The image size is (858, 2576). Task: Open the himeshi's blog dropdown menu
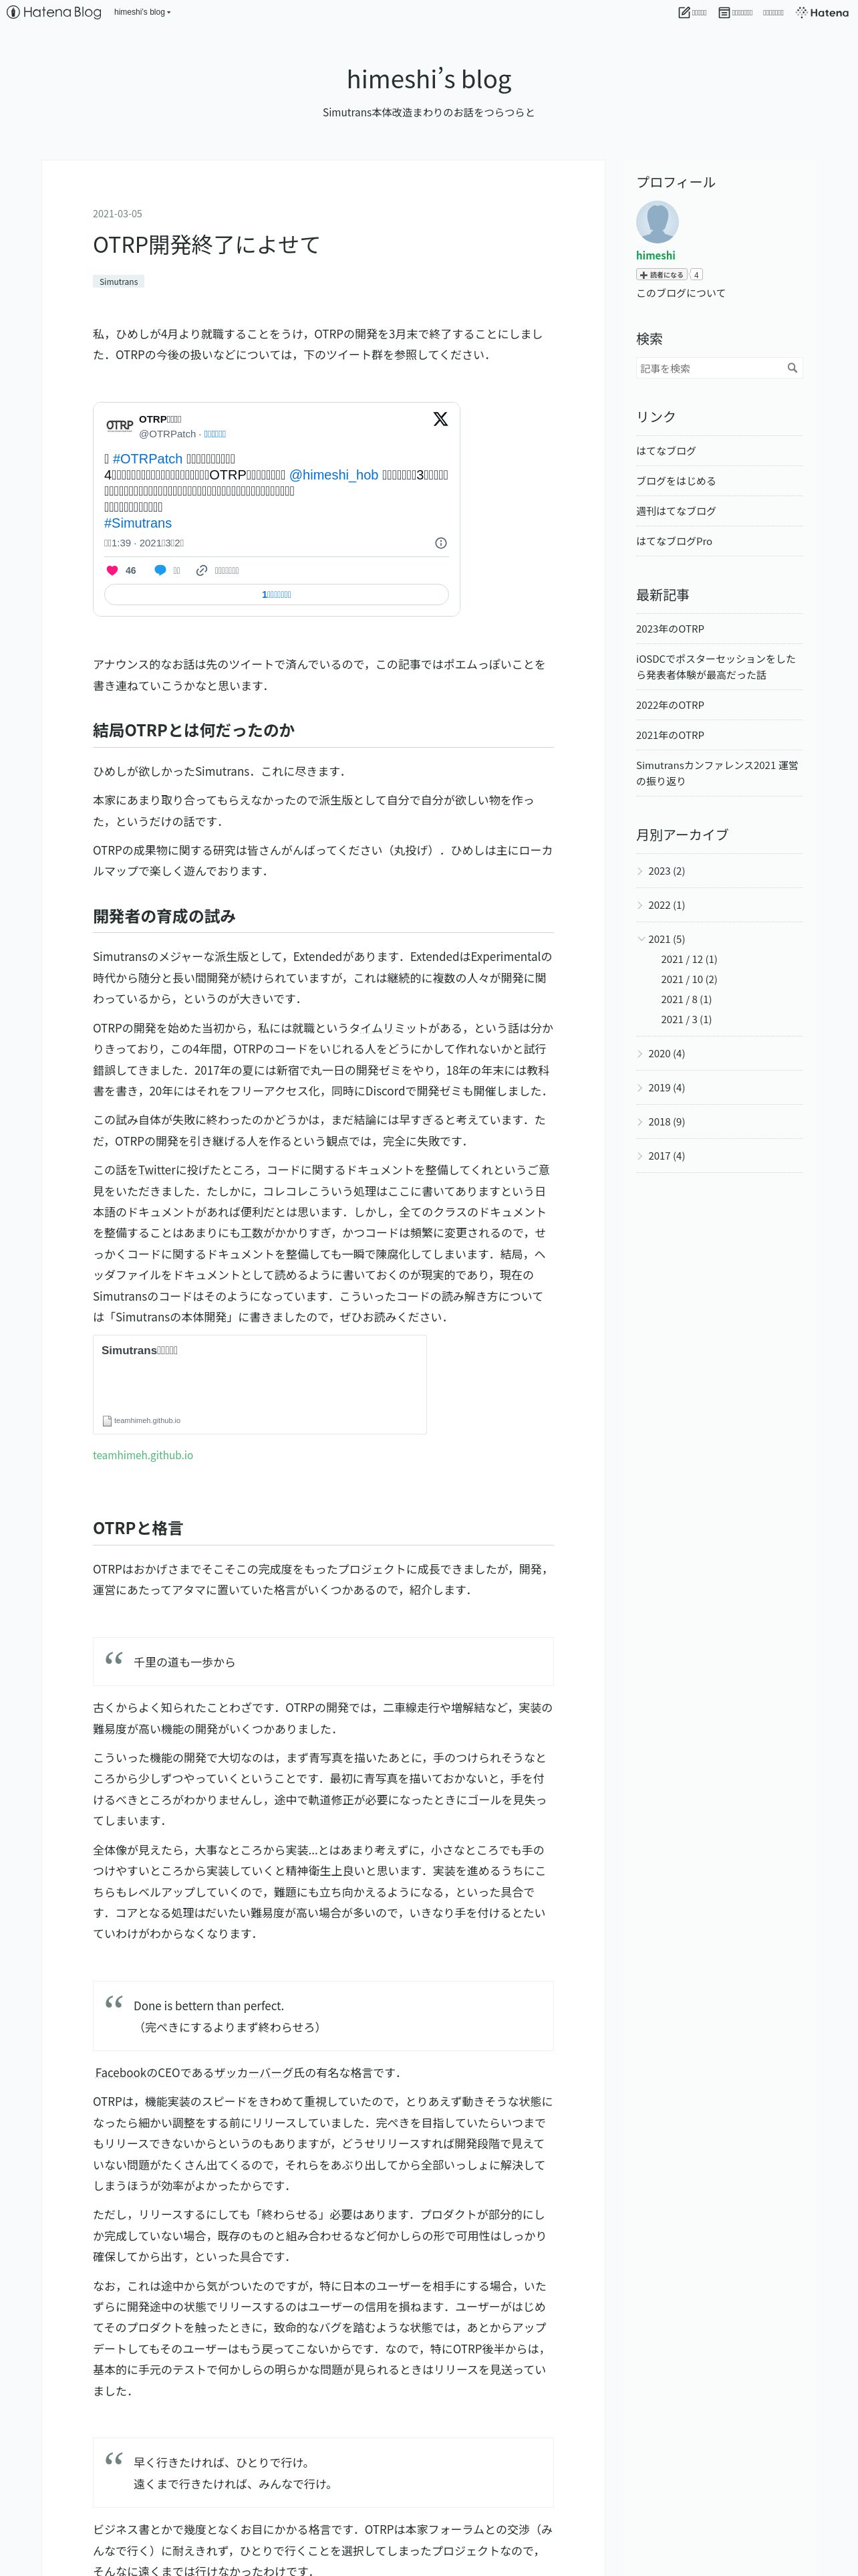click(142, 12)
